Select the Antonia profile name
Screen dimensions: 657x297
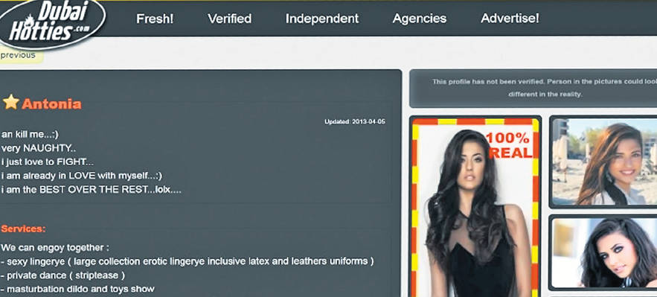[x=51, y=104]
